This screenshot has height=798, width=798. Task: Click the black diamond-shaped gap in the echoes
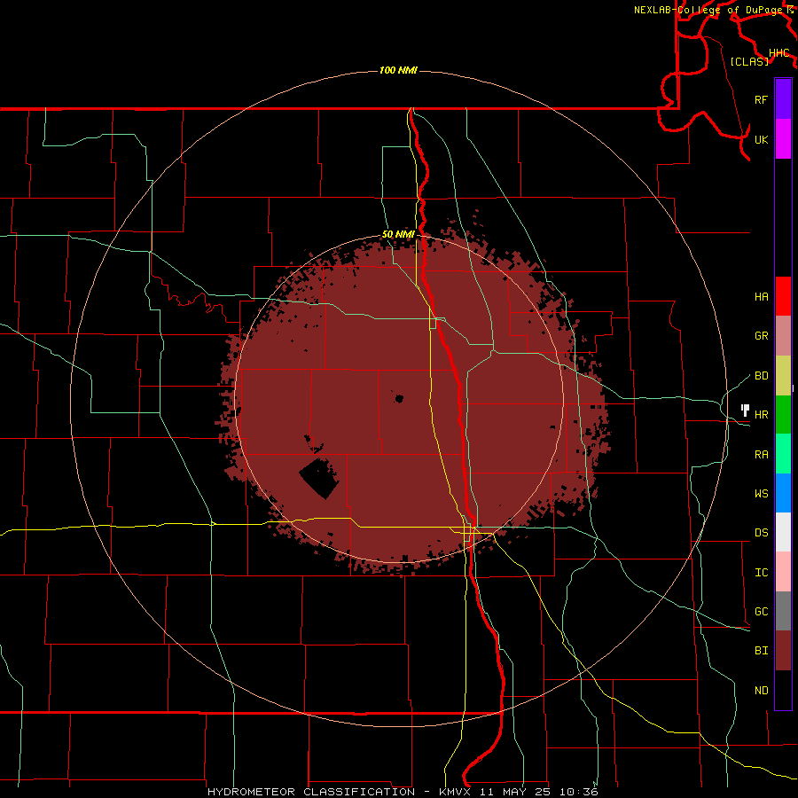pos(319,479)
